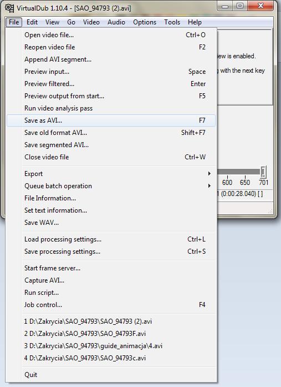
Task: Click the timeline position slider thumb
Action: 263,172
